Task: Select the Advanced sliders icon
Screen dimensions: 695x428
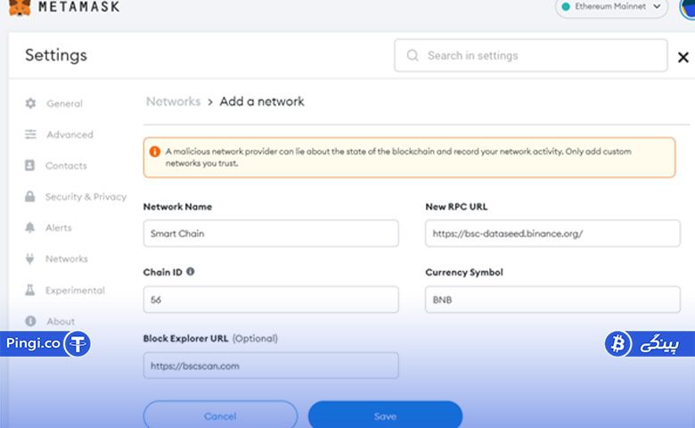Action: pos(30,135)
